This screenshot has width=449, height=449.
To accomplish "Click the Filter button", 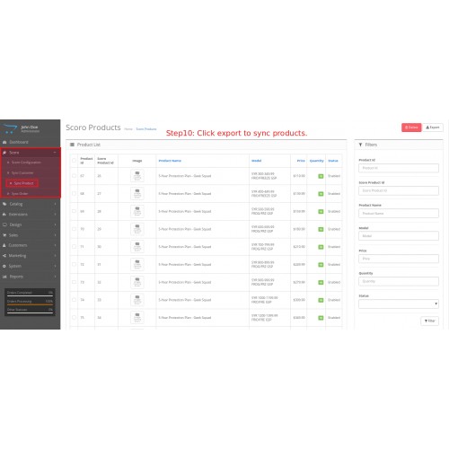I will pyautogui.click(x=429, y=321).
